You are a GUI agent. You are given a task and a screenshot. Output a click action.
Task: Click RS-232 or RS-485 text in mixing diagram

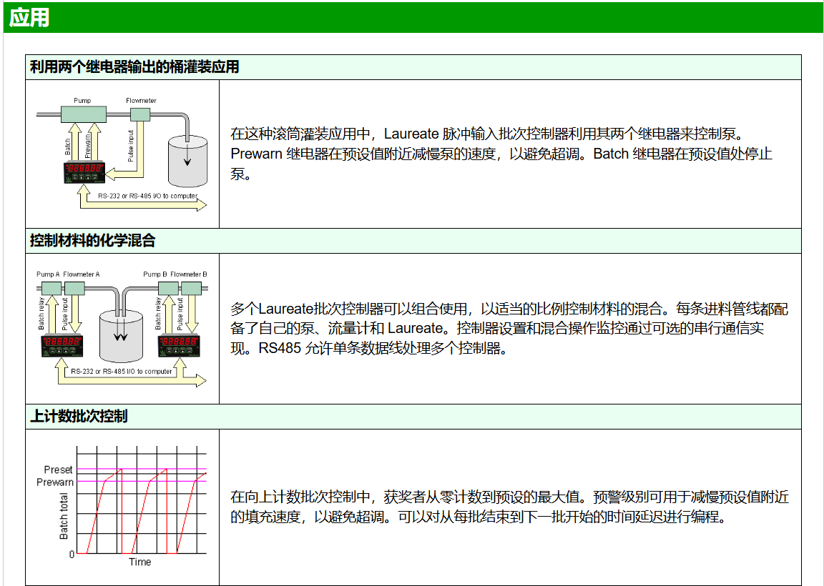[x=122, y=371]
